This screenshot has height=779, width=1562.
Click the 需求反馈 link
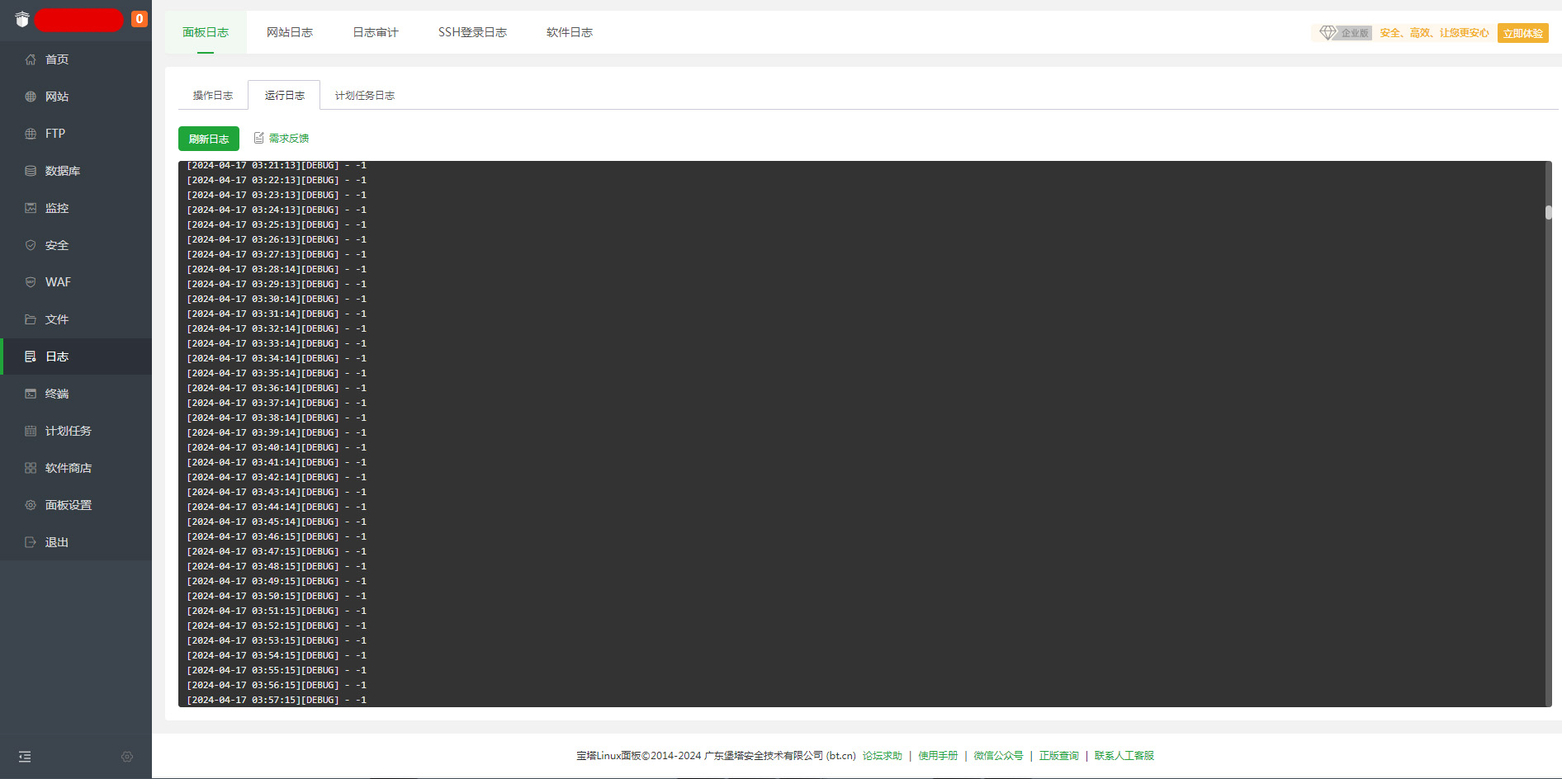289,139
